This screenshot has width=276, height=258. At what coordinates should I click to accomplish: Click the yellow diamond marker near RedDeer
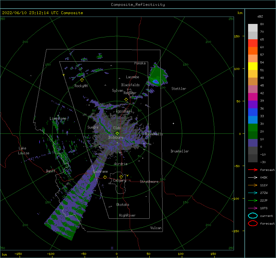[x=126, y=100]
